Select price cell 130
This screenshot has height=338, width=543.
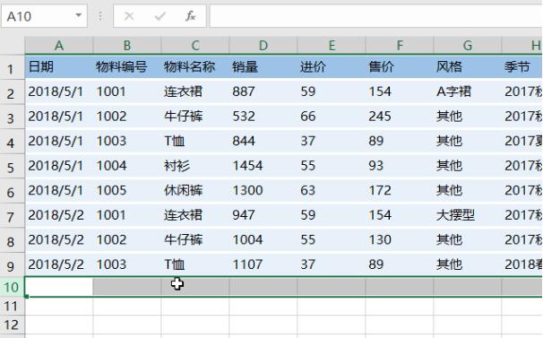point(400,240)
